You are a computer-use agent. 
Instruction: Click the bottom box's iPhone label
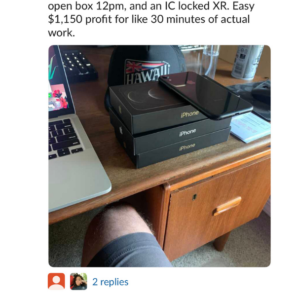(187, 147)
